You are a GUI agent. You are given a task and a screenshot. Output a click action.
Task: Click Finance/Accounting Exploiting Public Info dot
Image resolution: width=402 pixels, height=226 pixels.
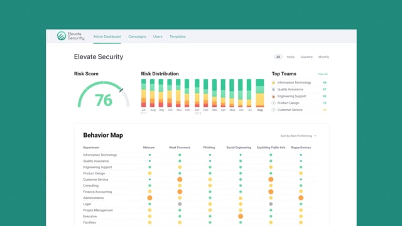[271, 191]
